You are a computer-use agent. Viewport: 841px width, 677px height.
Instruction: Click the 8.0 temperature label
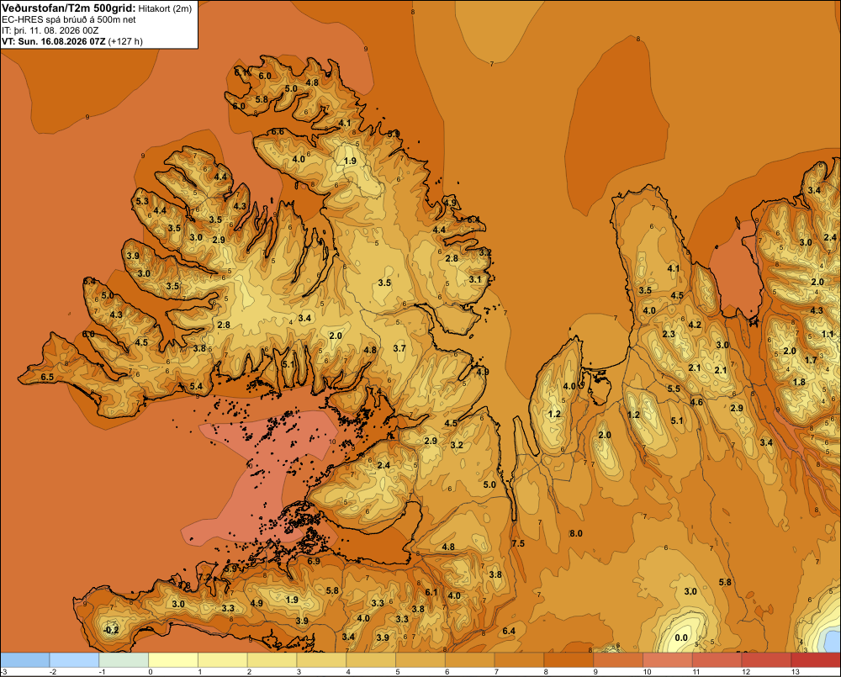coord(576,533)
